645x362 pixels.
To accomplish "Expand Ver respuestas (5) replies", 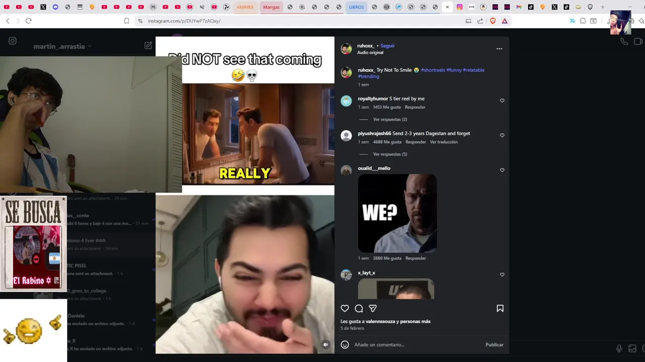I will (390, 154).
